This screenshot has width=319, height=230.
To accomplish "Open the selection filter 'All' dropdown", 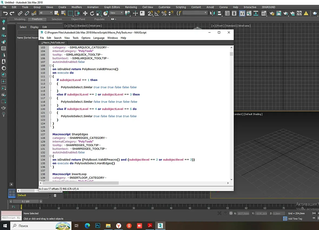I will pyautogui.click(x=46, y=13).
